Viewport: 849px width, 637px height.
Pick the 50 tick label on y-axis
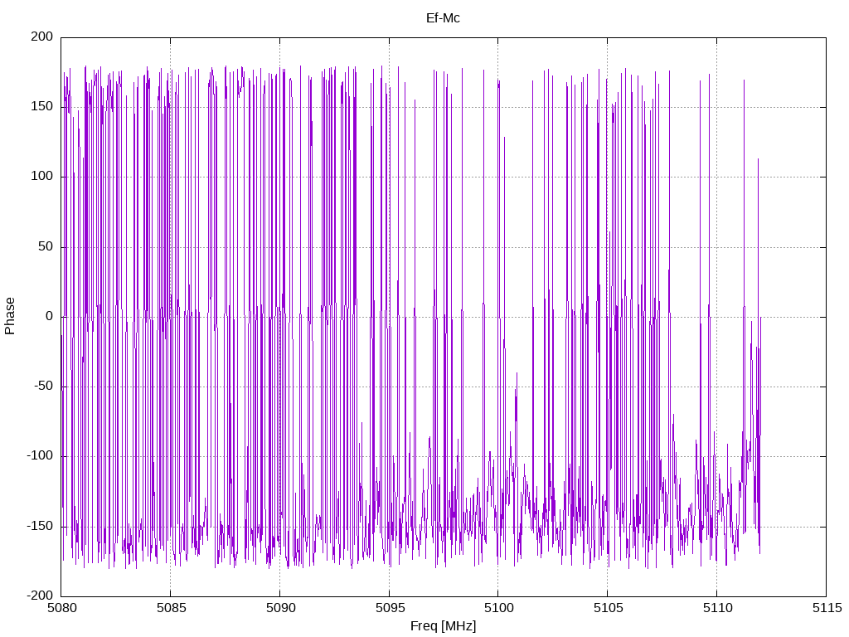[x=46, y=246]
